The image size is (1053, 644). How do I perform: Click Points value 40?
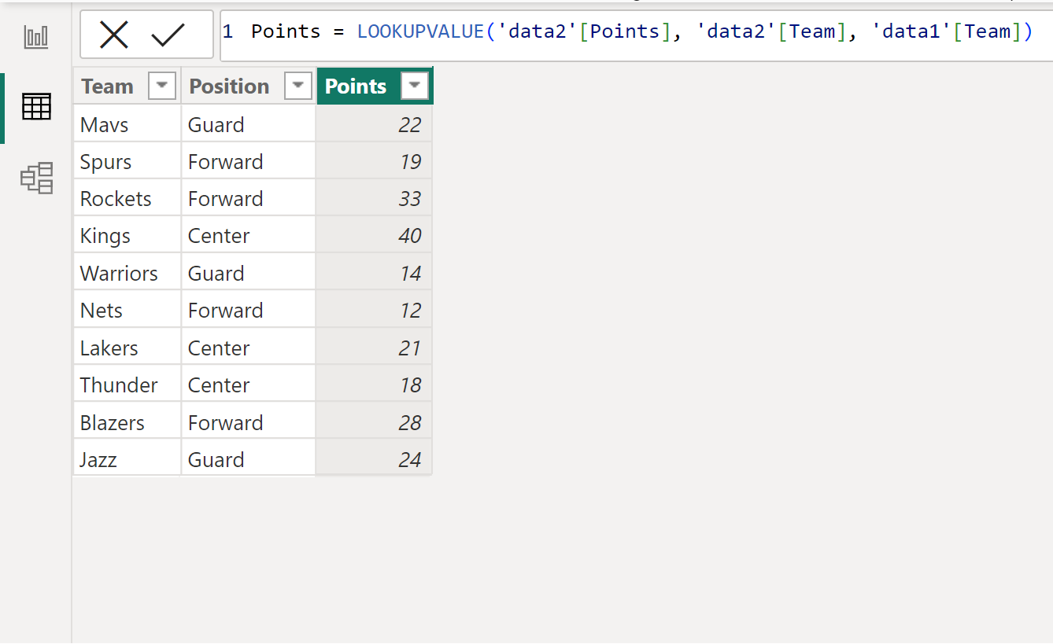pos(375,235)
